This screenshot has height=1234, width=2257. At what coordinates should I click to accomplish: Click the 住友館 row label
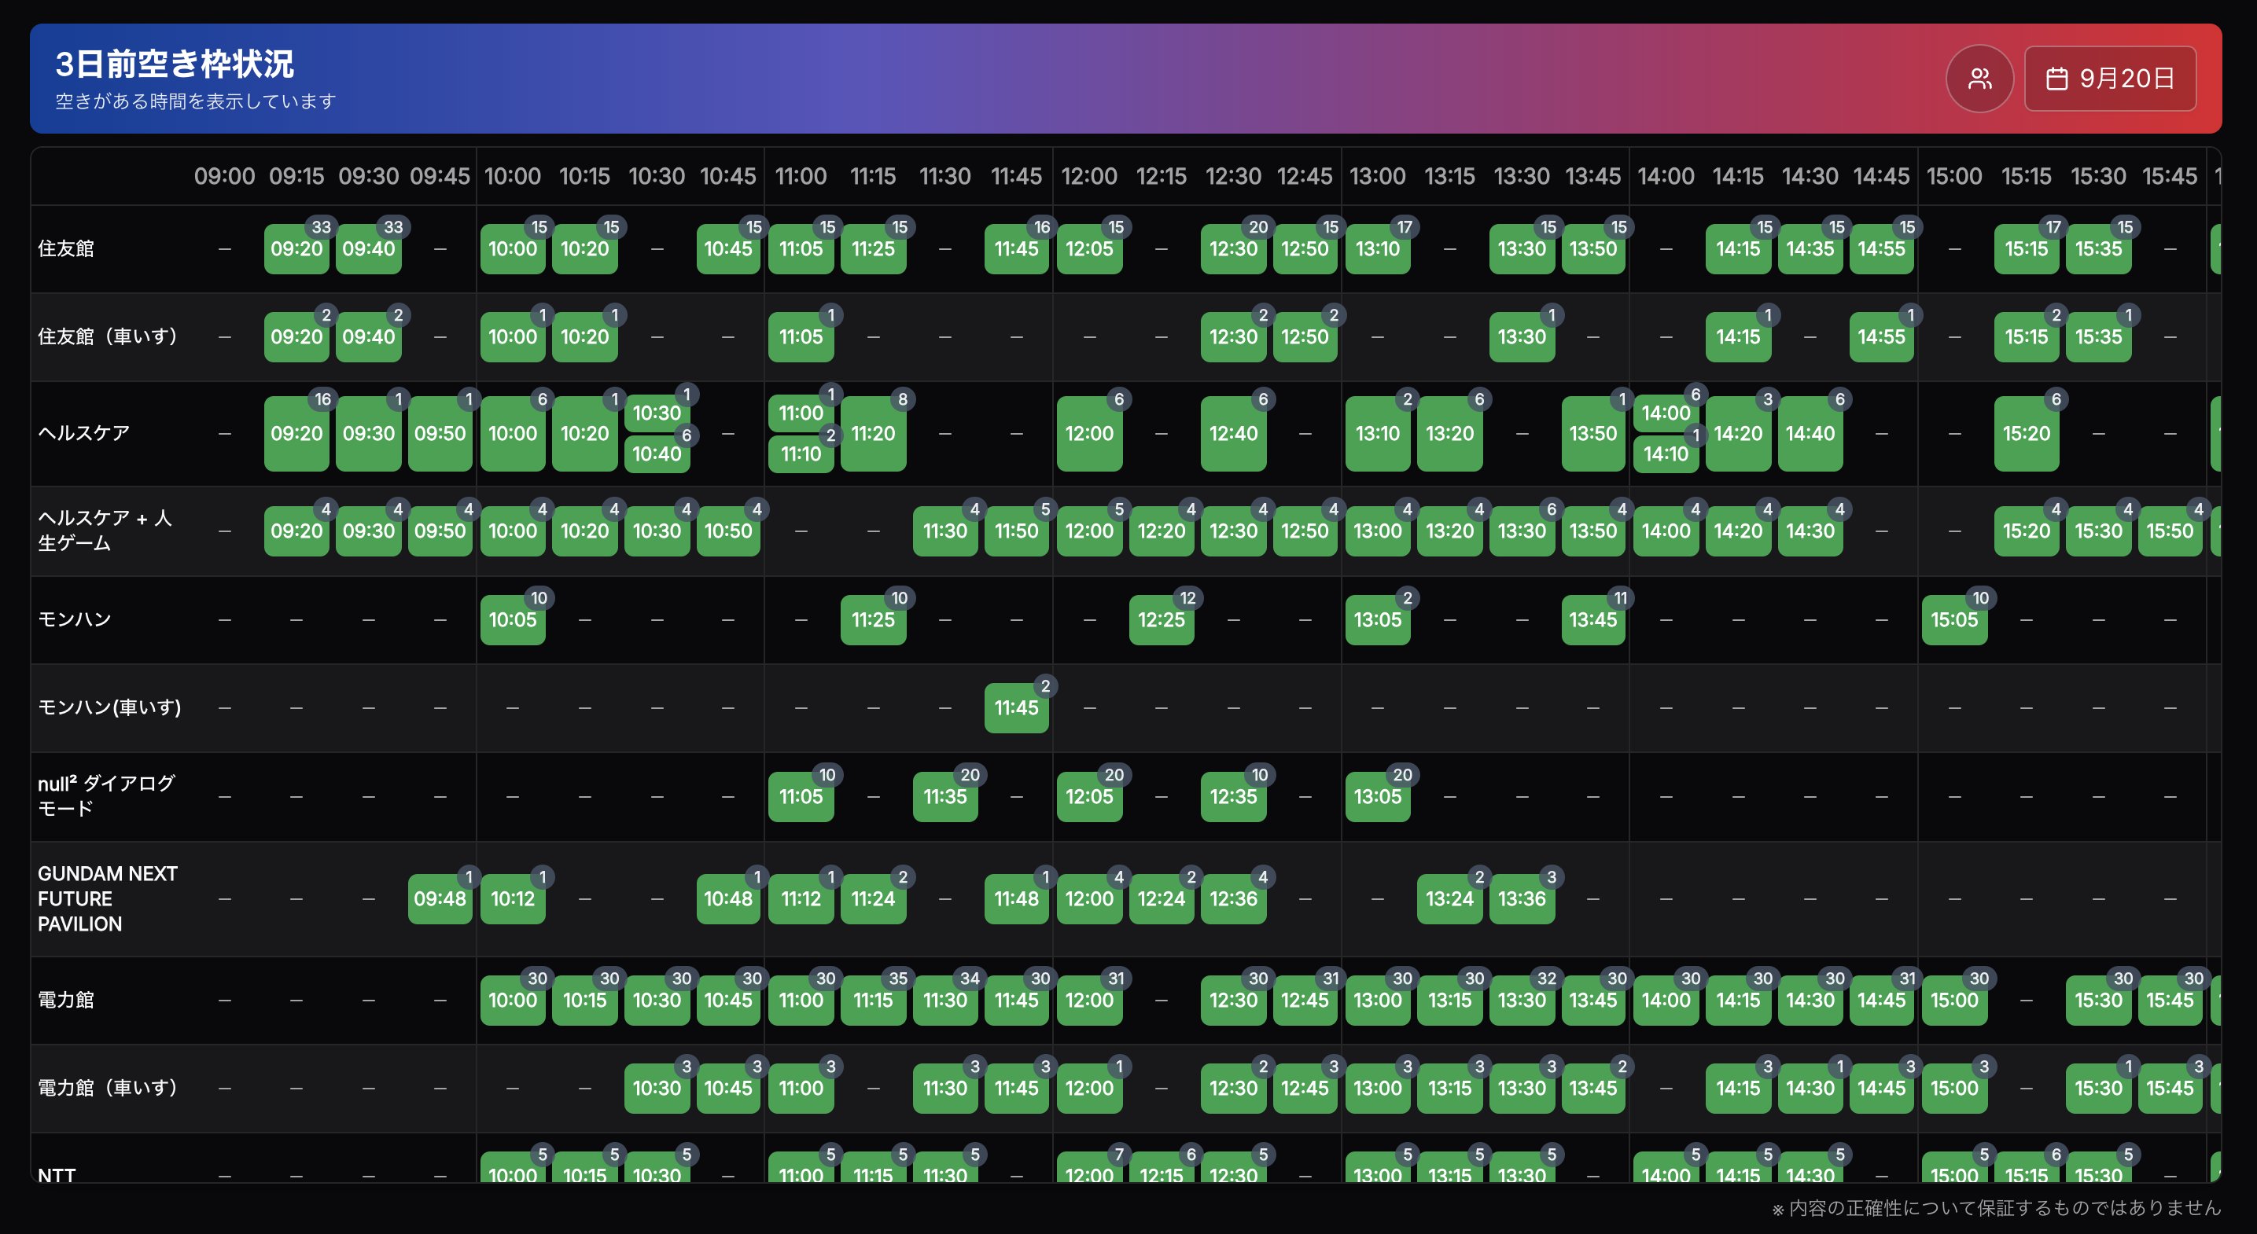pyautogui.click(x=66, y=248)
